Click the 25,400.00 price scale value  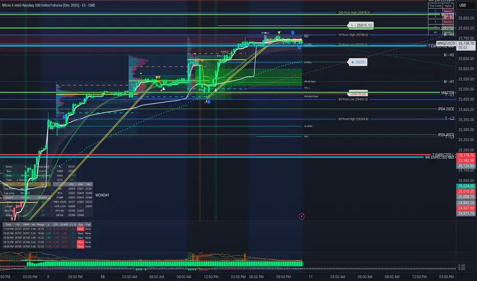pyautogui.click(x=466, y=110)
